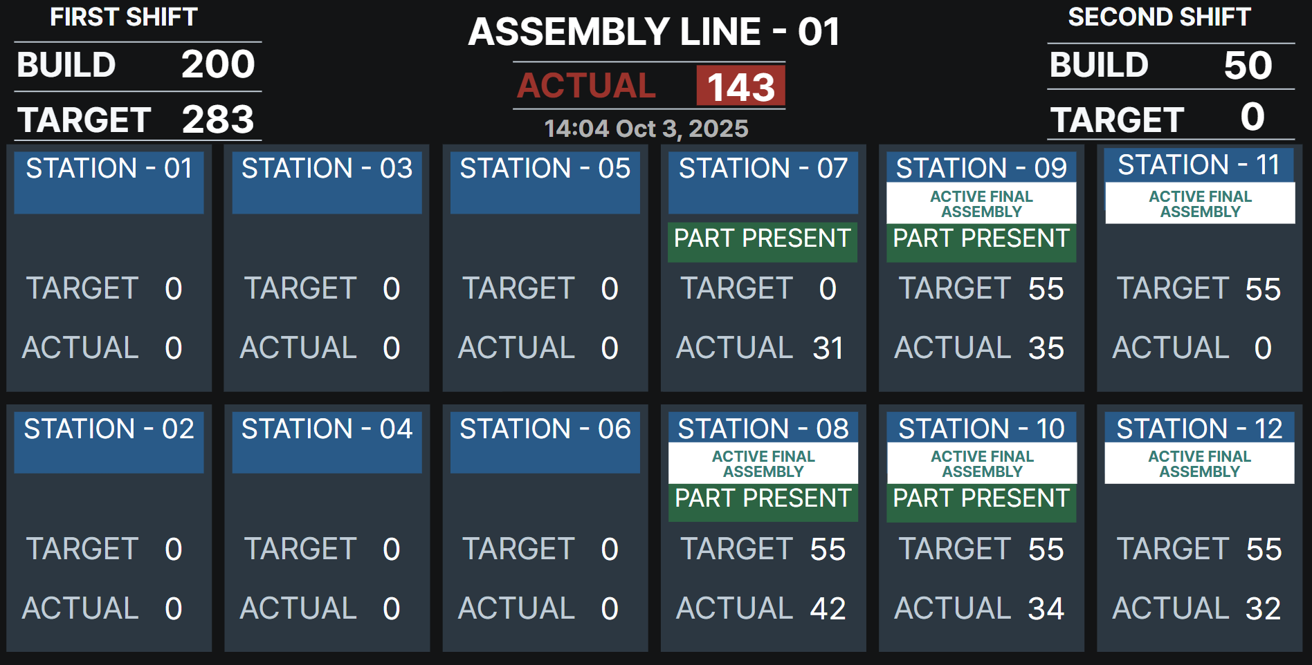Click Station - 08 Part Present badge

tap(763, 499)
